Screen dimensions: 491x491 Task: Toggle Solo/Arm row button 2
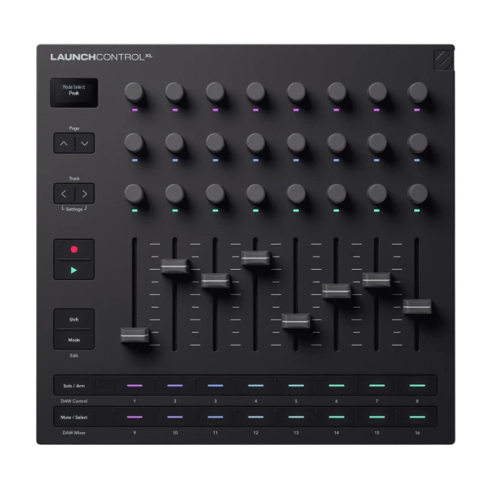175,386
